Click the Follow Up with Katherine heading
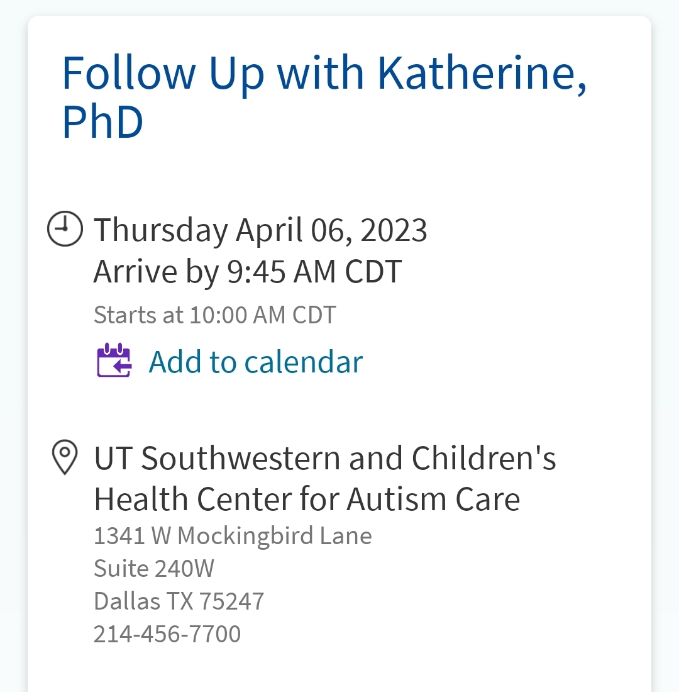This screenshot has width=679, height=692. (x=324, y=74)
